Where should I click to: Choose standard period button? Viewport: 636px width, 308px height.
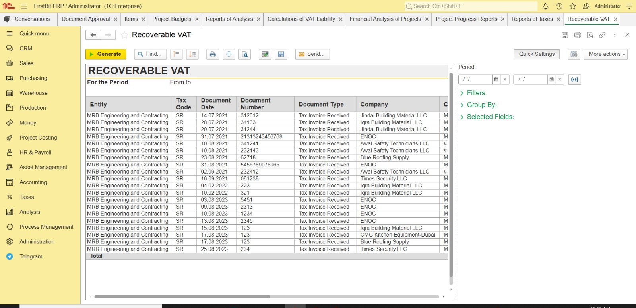574,79
